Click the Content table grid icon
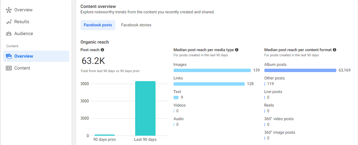 click(9, 68)
